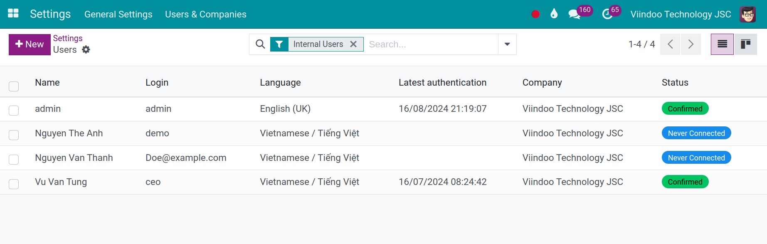Click the user avatar picture
This screenshot has width=767, height=244.
pyautogui.click(x=747, y=14)
